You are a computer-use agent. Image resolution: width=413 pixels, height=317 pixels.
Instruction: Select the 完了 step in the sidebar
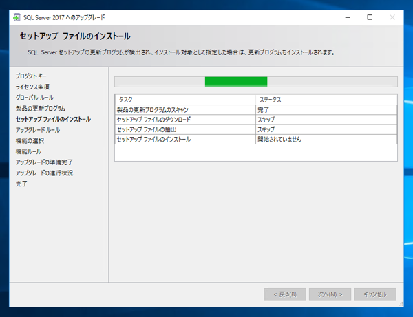21,184
